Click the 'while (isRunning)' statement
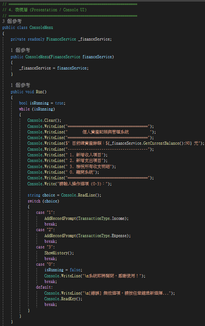The height and width of the screenshot is (326, 205). click(37, 109)
